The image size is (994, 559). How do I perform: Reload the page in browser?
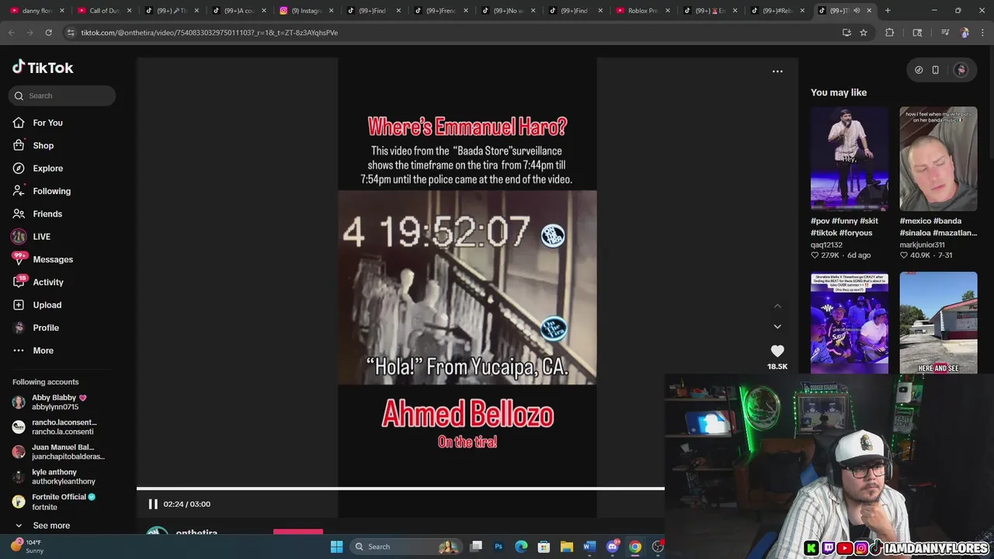point(48,33)
